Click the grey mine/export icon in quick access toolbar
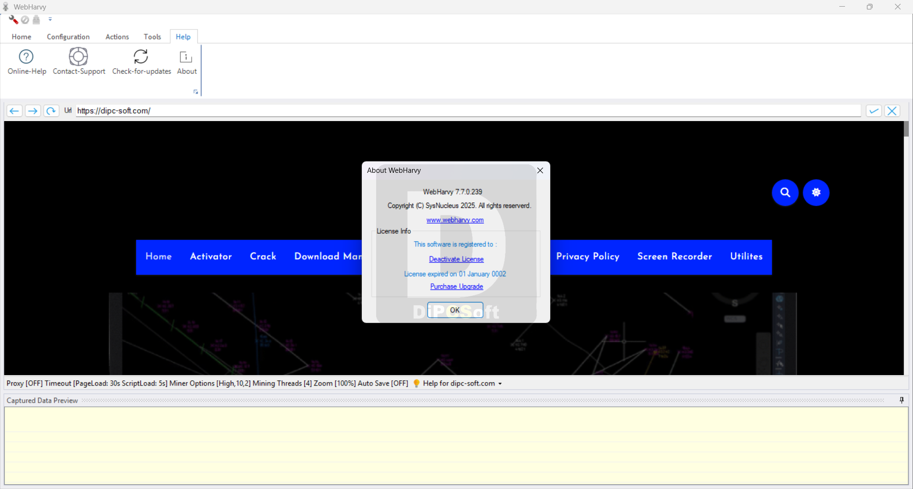 coord(37,20)
